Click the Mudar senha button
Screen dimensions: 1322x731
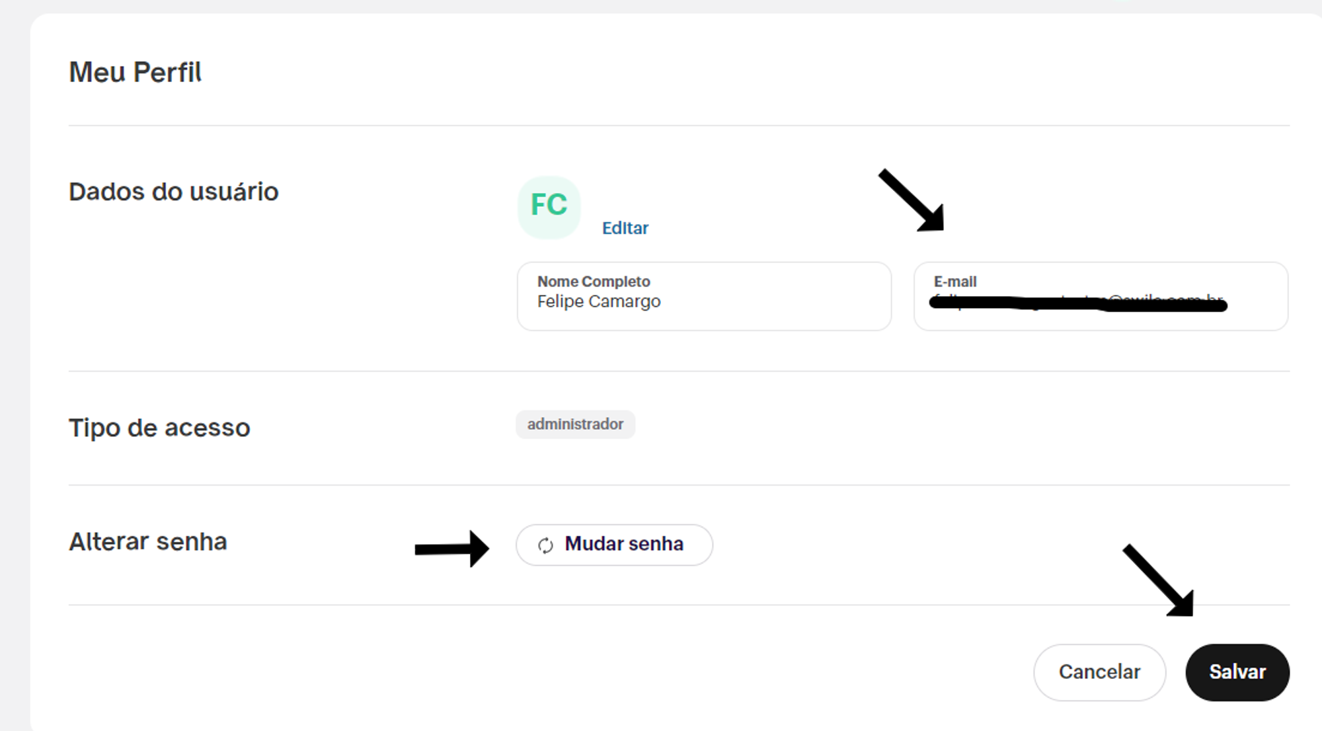[x=614, y=545]
